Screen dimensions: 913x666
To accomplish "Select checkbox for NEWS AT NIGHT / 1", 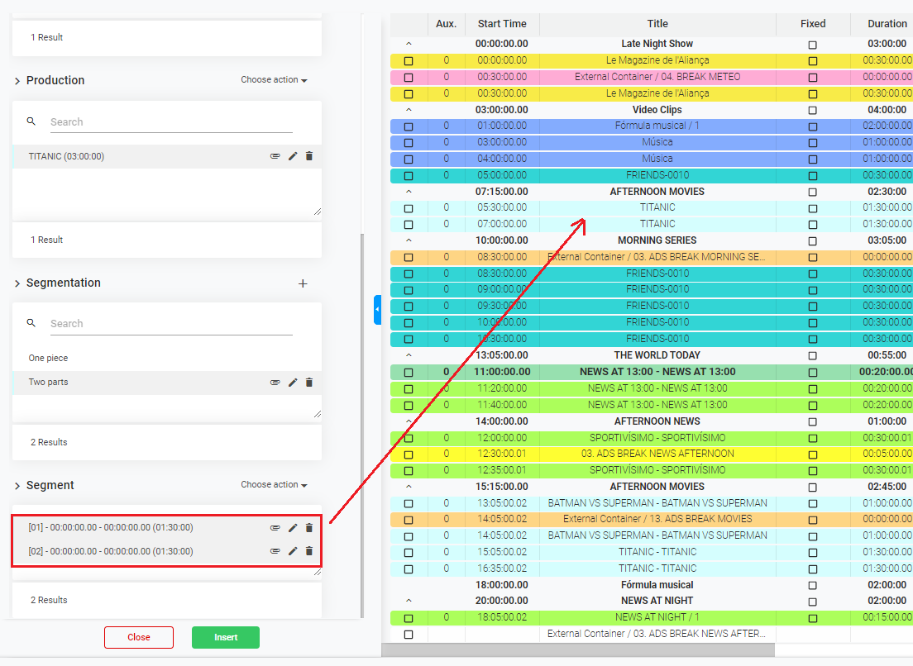I will point(409,618).
